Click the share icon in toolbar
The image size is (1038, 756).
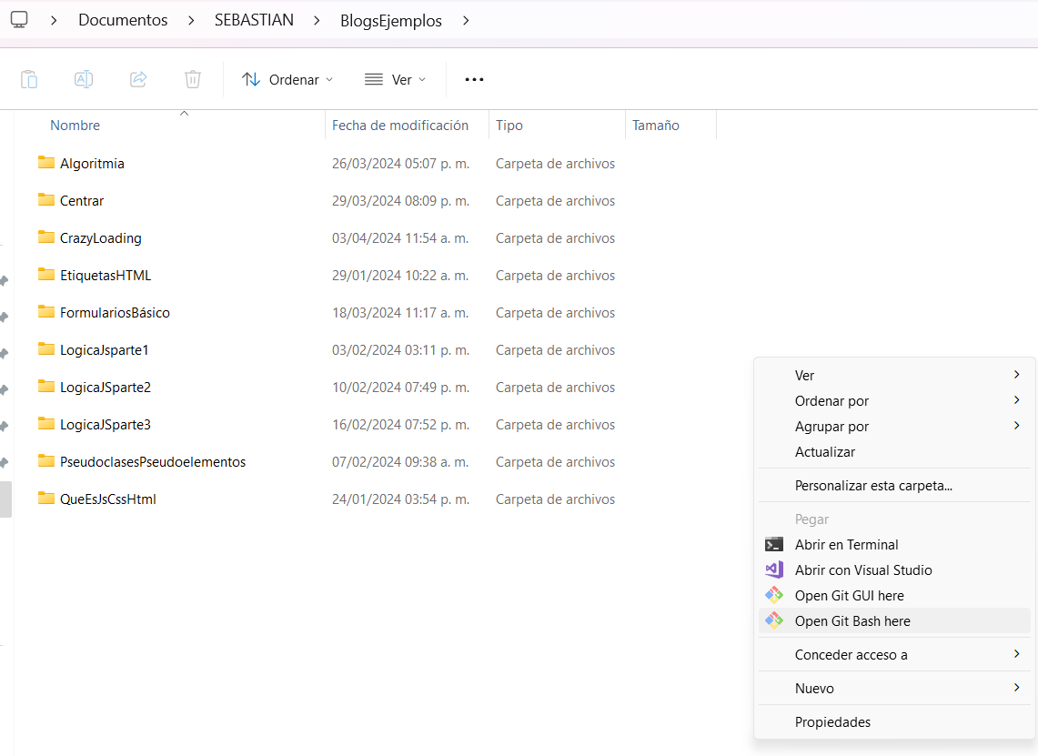(x=138, y=79)
